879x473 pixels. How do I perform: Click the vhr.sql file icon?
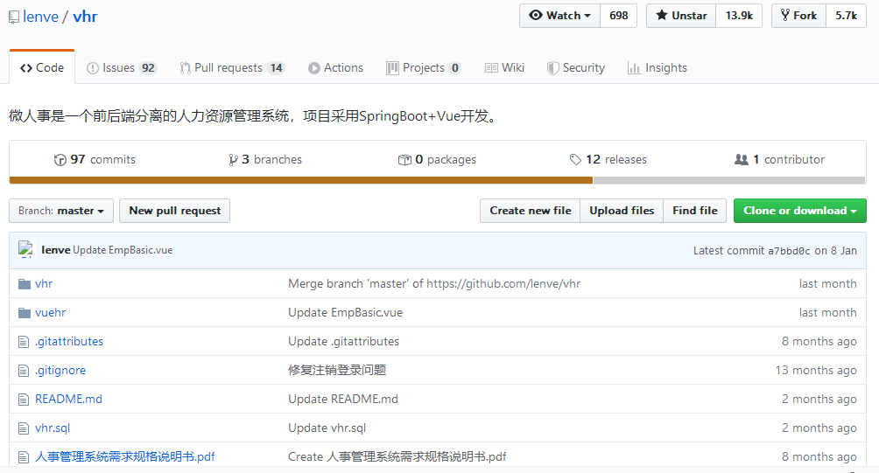(24, 428)
